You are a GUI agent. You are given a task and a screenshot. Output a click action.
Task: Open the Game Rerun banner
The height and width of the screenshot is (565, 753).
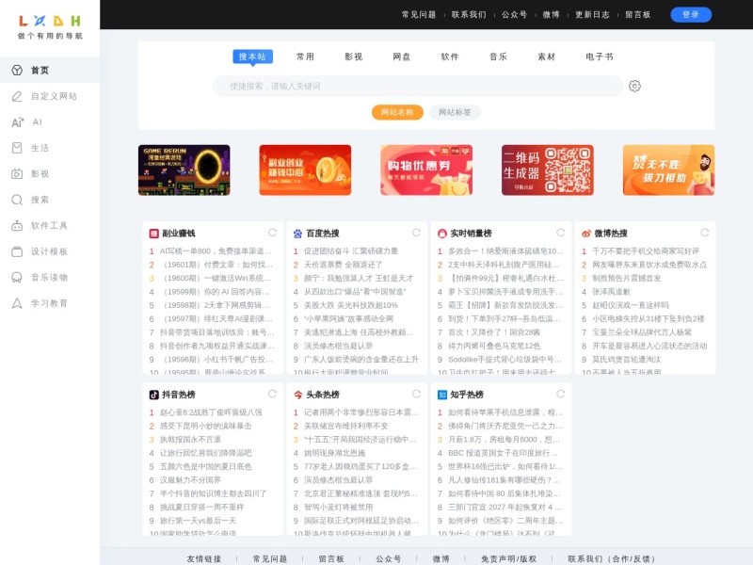(184, 170)
